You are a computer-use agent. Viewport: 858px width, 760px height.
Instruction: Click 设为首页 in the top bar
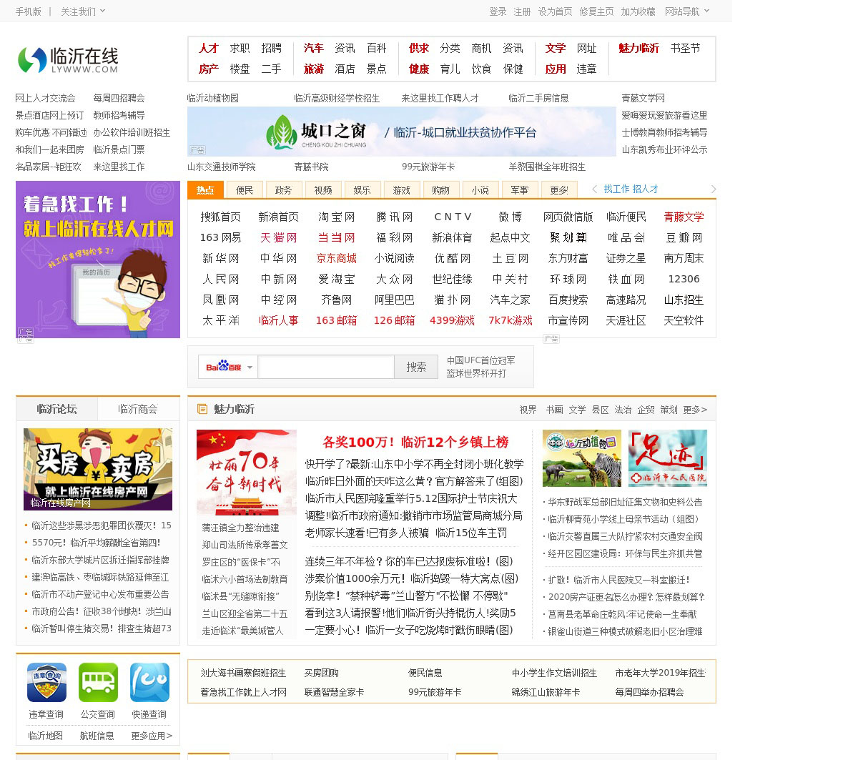(x=555, y=11)
